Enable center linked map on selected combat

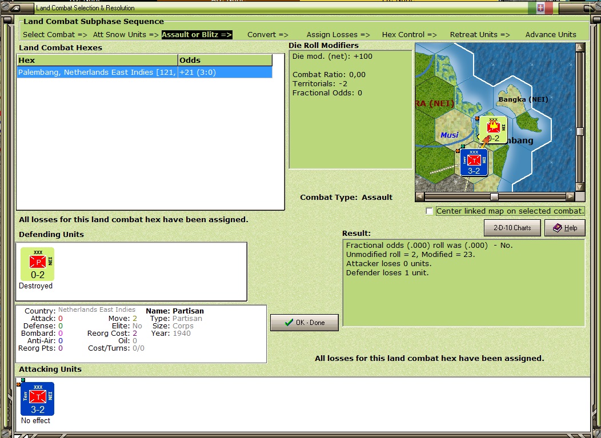pos(429,211)
